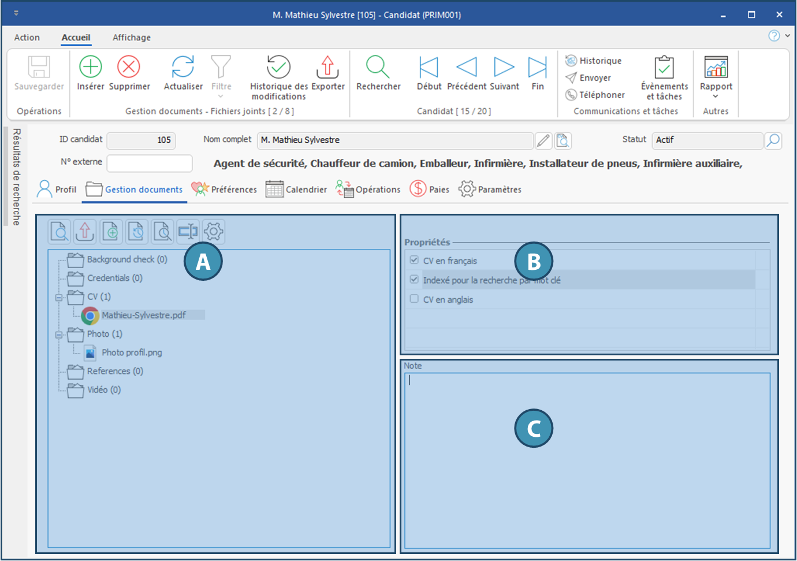Enable the CV en anglais checkbox
The image size is (797, 561).
414,299
